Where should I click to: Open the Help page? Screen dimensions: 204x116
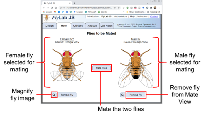132,16
